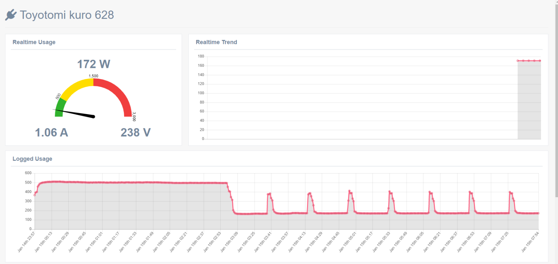Click the first data point in Realtime Trend
This screenshot has height=264, width=558.
pos(518,61)
